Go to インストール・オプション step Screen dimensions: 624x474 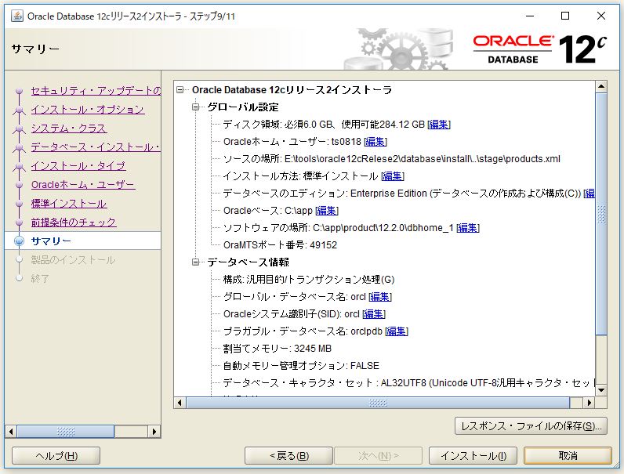click(88, 110)
